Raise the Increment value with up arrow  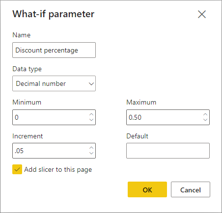coord(91,148)
